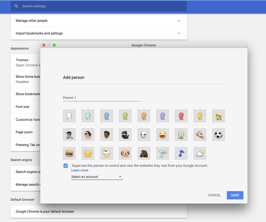This screenshot has width=266, height=222.
Task: Click the Person 1 name field
Action: point(102,98)
